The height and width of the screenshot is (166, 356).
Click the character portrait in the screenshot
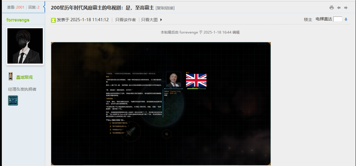point(173,79)
